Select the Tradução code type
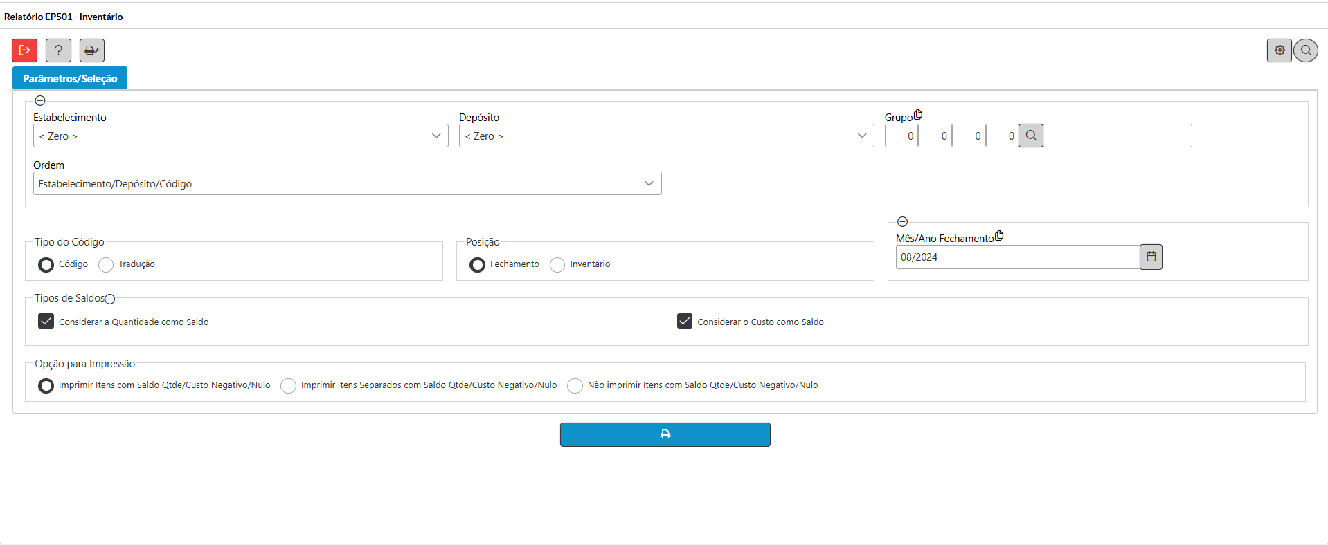Image resolution: width=1328 pixels, height=545 pixels. 106,265
